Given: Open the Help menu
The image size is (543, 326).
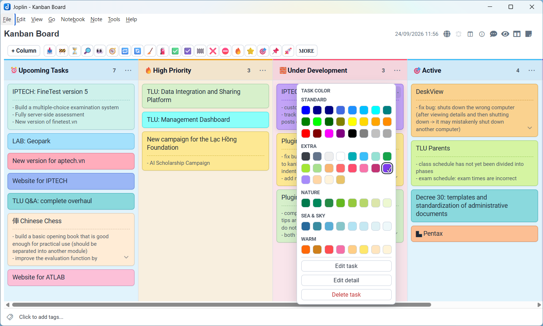Looking at the screenshot, I should point(131,19).
